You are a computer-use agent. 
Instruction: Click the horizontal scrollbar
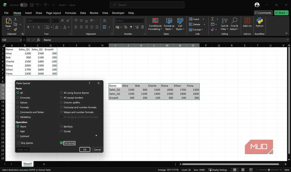click(230, 164)
